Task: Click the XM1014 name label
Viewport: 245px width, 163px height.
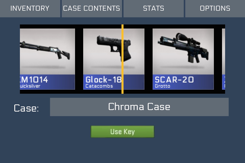Action: coord(34,80)
